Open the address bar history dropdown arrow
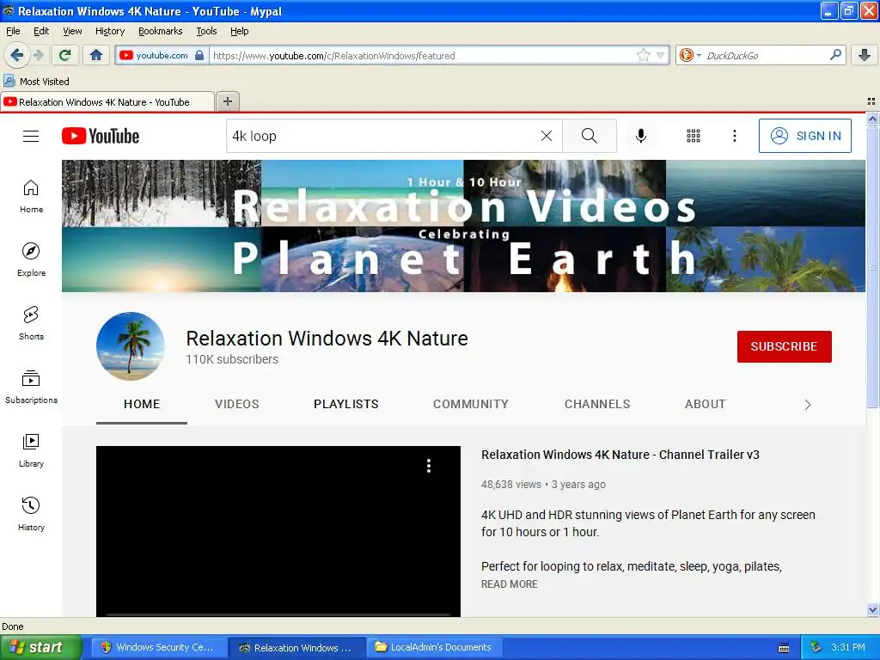Image resolution: width=880 pixels, height=660 pixels. click(x=661, y=55)
